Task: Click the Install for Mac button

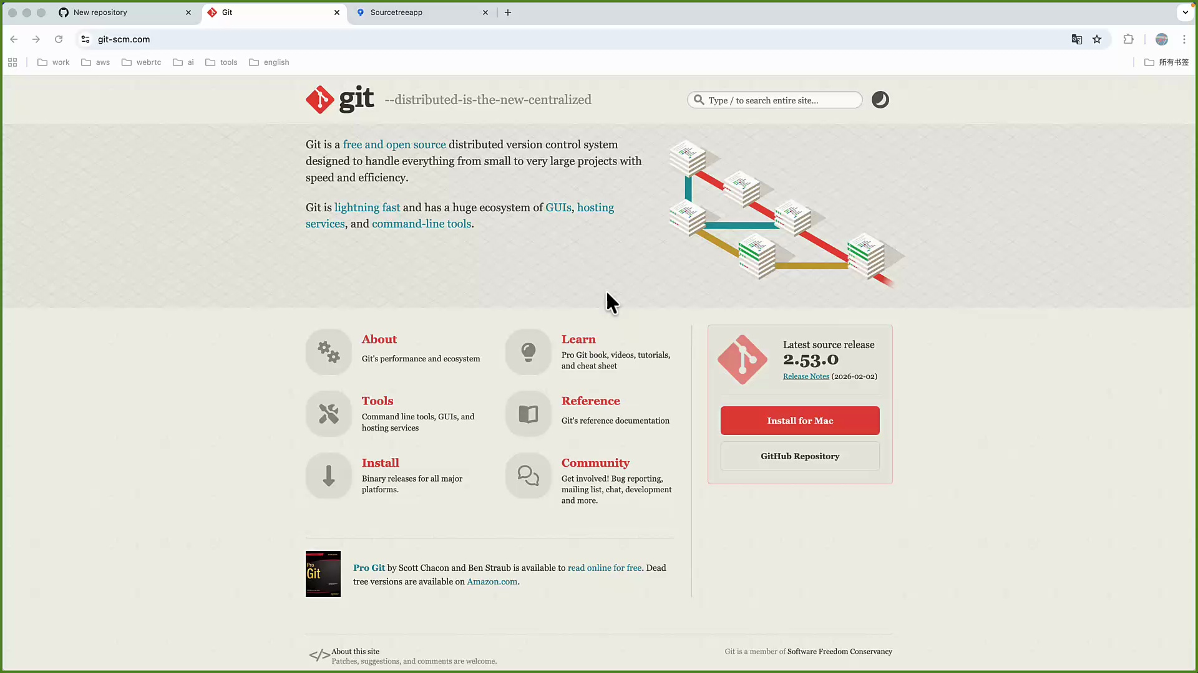Action: (x=800, y=421)
